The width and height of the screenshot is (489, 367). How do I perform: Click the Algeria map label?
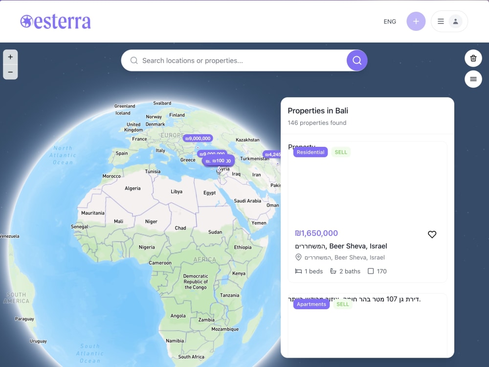click(x=133, y=188)
